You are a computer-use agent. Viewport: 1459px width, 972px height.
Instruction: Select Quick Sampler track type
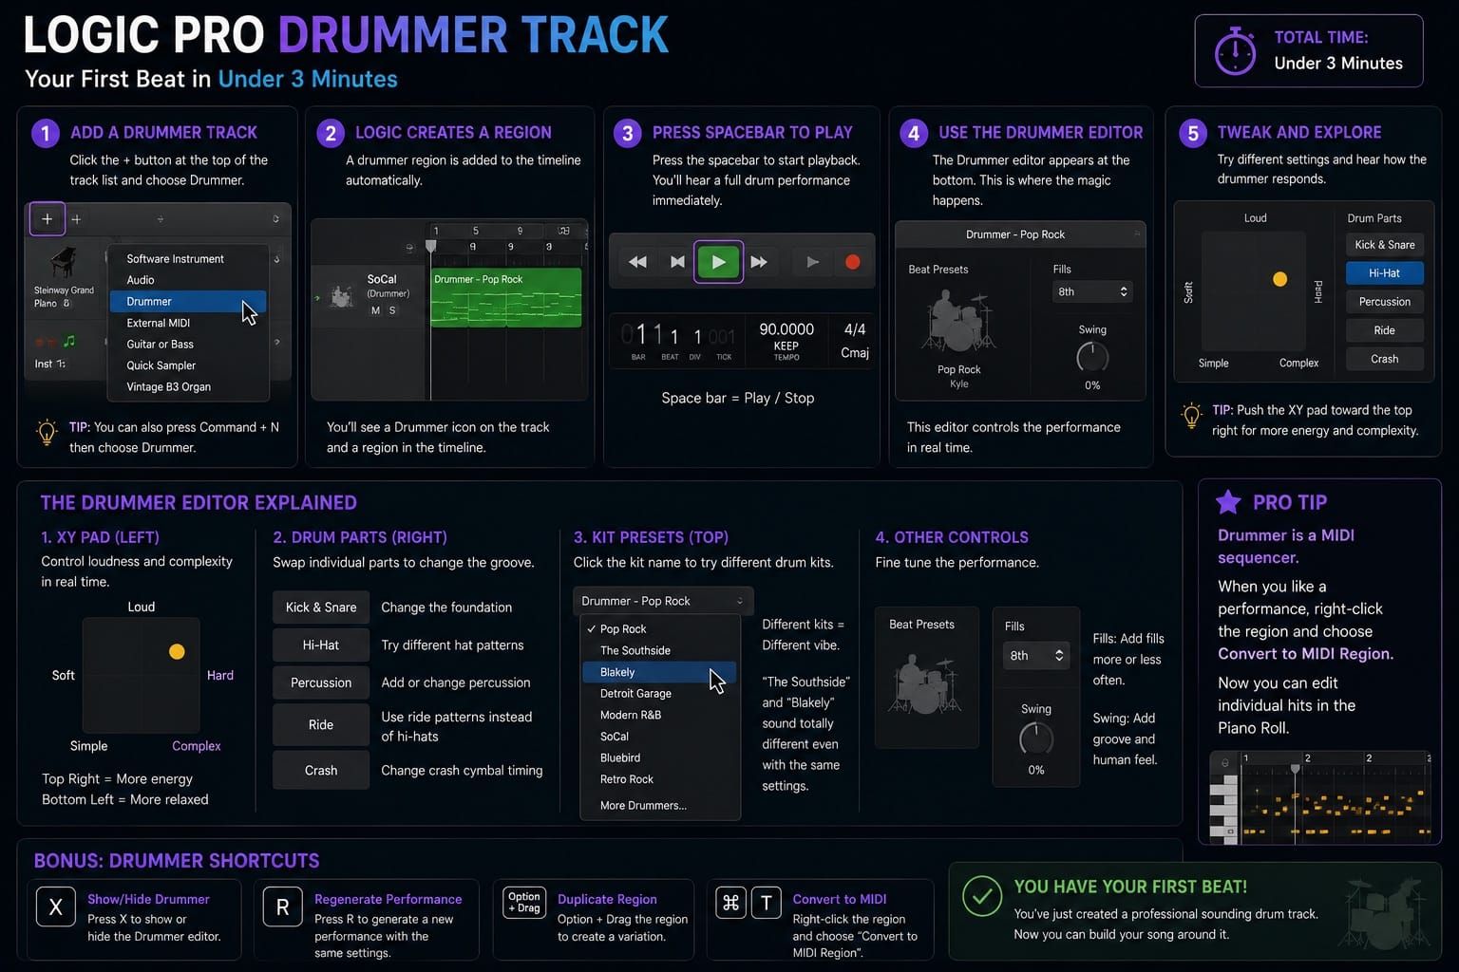[x=188, y=365]
